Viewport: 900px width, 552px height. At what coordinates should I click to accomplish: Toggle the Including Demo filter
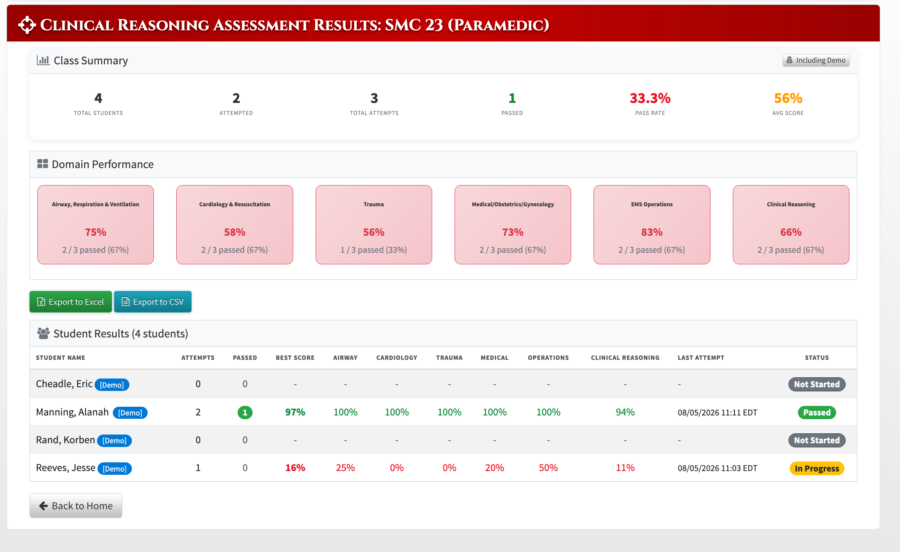(816, 60)
